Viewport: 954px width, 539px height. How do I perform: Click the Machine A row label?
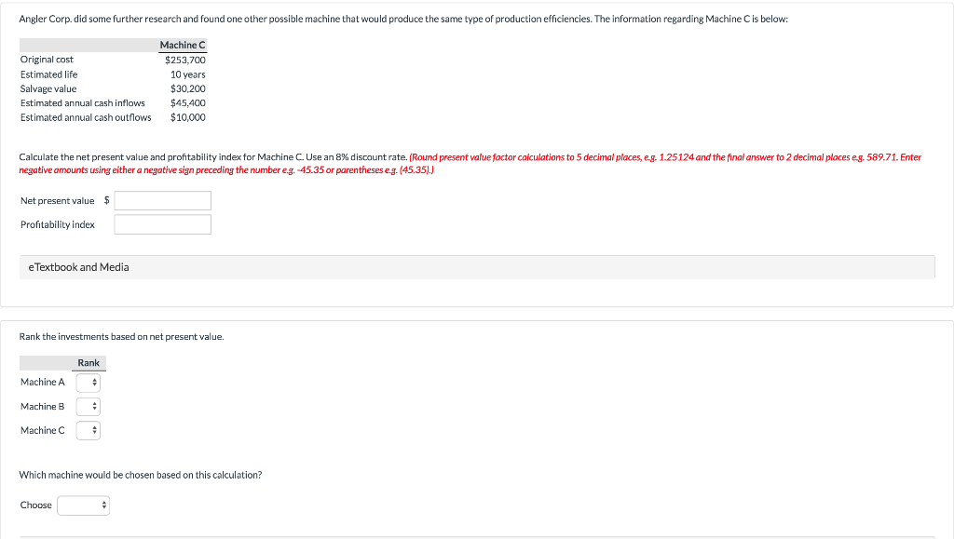tap(43, 382)
